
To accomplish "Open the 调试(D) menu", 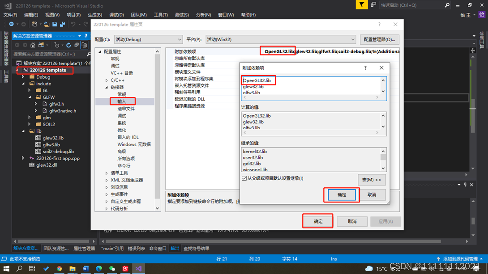I will click(x=116, y=15).
